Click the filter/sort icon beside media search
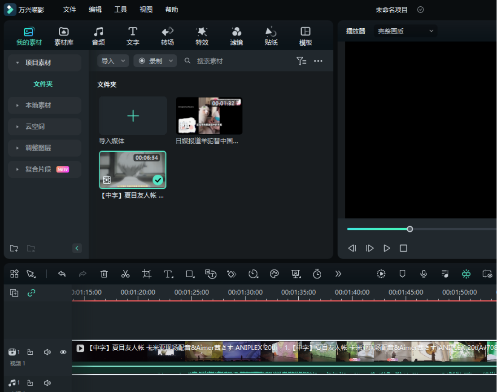497x392 pixels. click(301, 61)
